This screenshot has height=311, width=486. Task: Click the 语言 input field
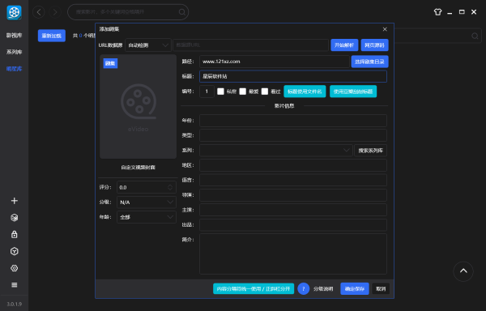pos(293,180)
